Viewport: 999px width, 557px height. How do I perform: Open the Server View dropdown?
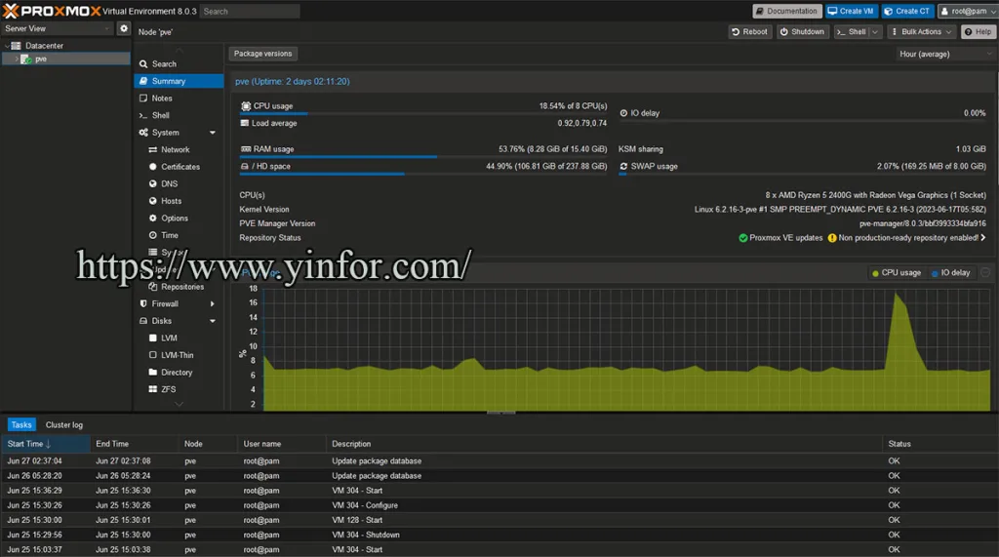click(x=57, y=29)
